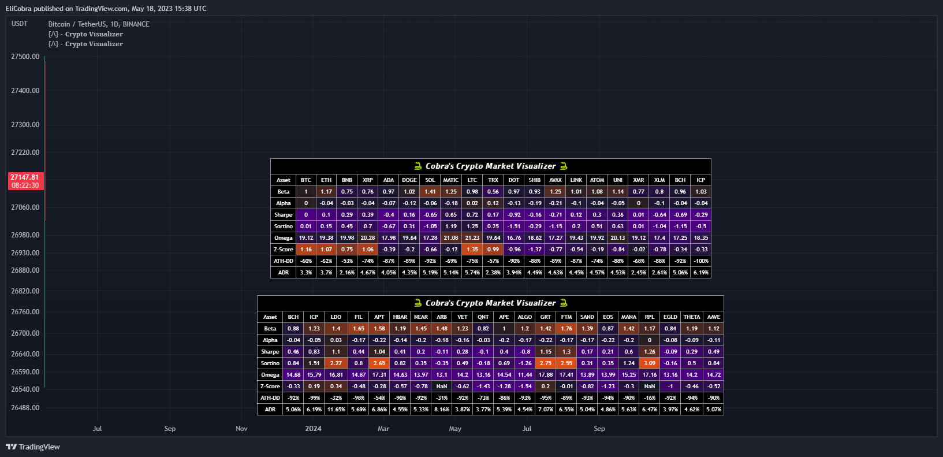Click the LDO column header
Image resolution: width=943 pixels, height=457 pixels.
pyautogui.click(x=336, y=317)
